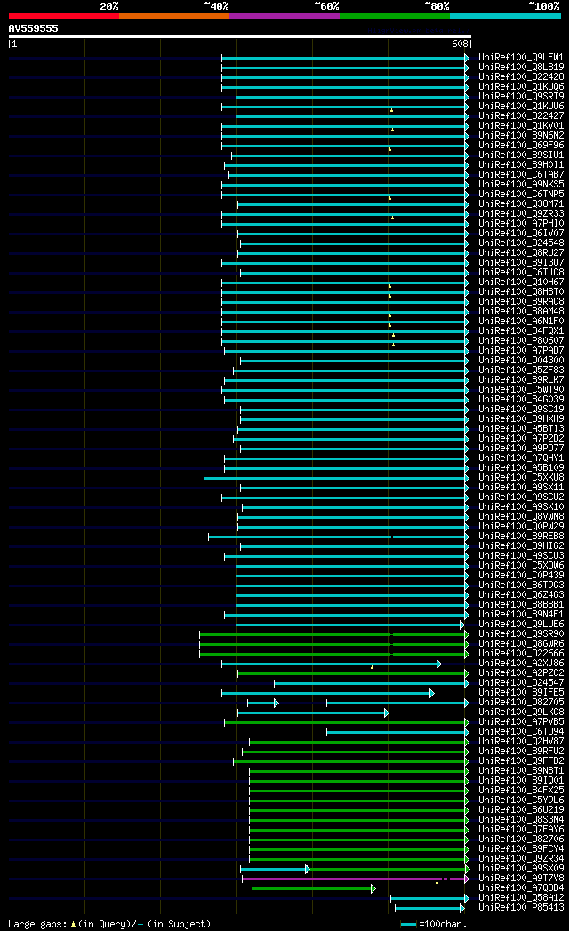This screenshot has height=931, width=569.
Task: Select the label UniRef100_Q10H67
Action: [x=521, y=282]
